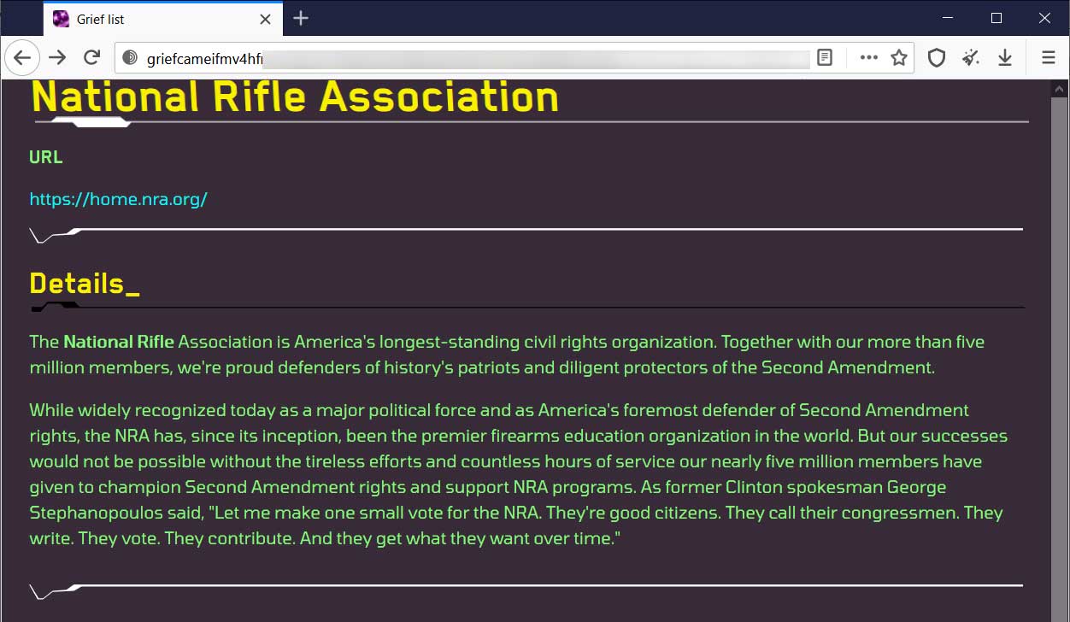Image resolution: width=1070 pixels, height=622 pixels.
Task: Select the Grief list tab
Action: (162, 19)
